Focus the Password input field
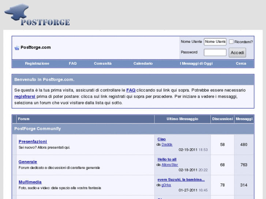This screenshot has height=199, width=266. tap(215, 52)
